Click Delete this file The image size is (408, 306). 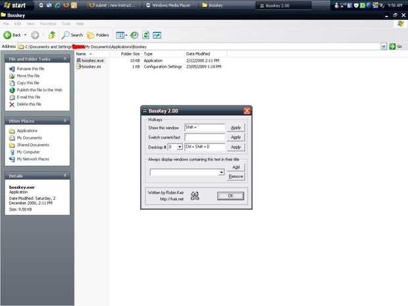click(29, 104)
